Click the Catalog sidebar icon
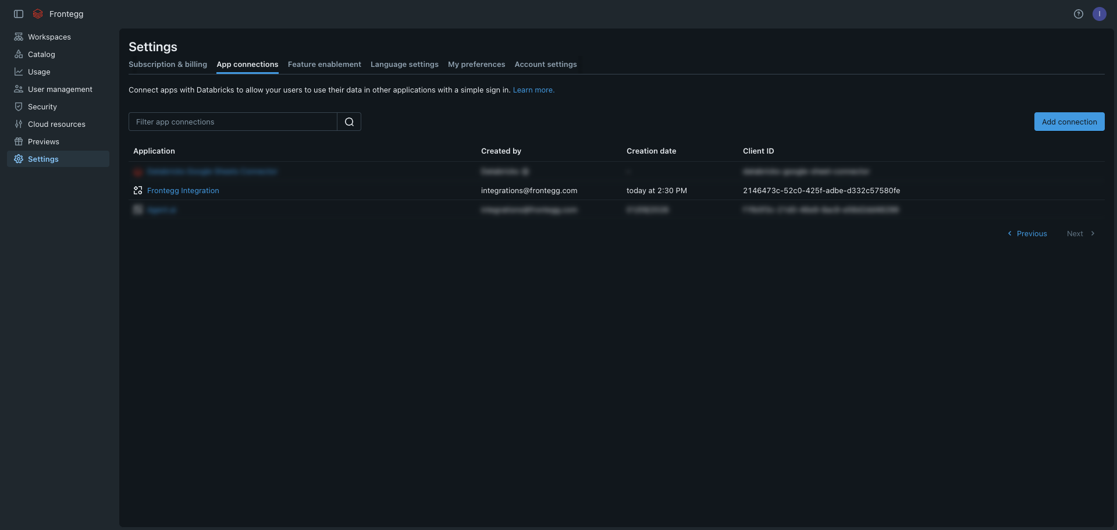 pyautogui.click(x=19, y=54)
